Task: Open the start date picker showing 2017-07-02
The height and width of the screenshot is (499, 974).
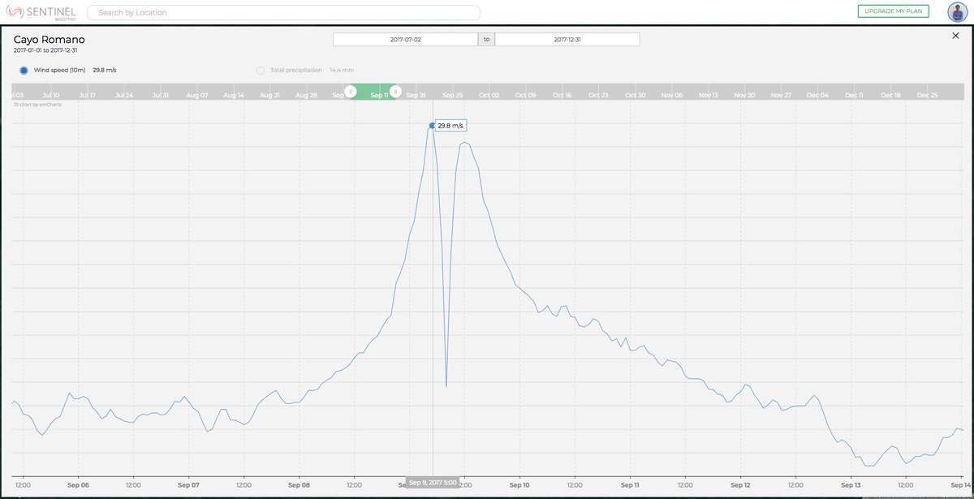Action: click(404, 38)
